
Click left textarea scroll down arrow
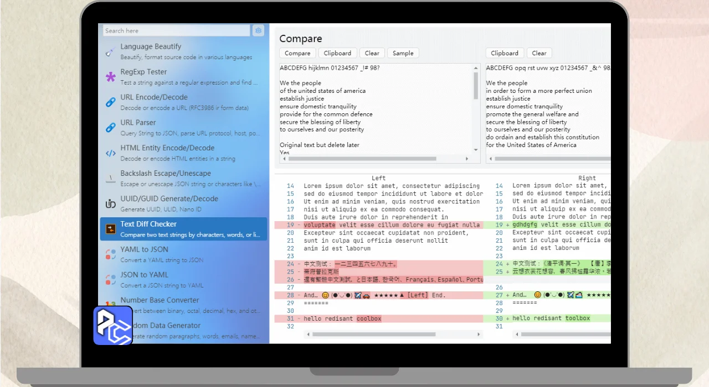[476, 150]
